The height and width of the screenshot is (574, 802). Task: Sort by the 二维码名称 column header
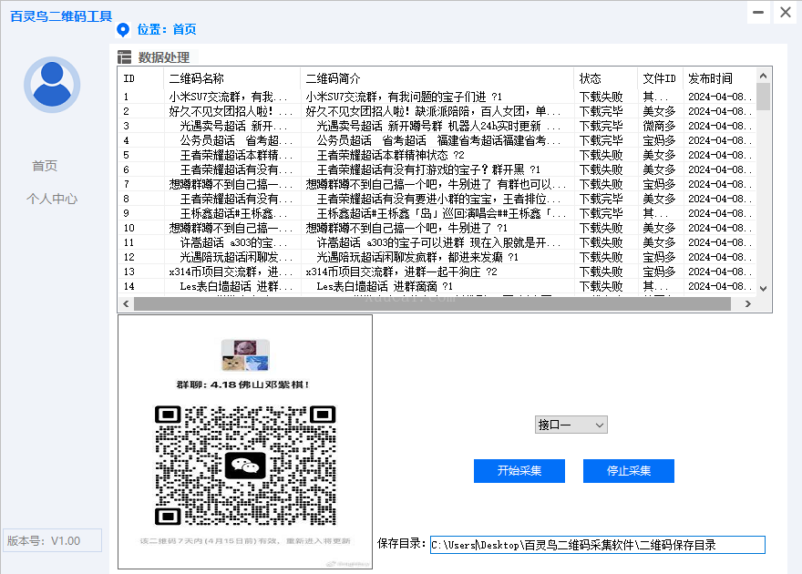(231, 78)
